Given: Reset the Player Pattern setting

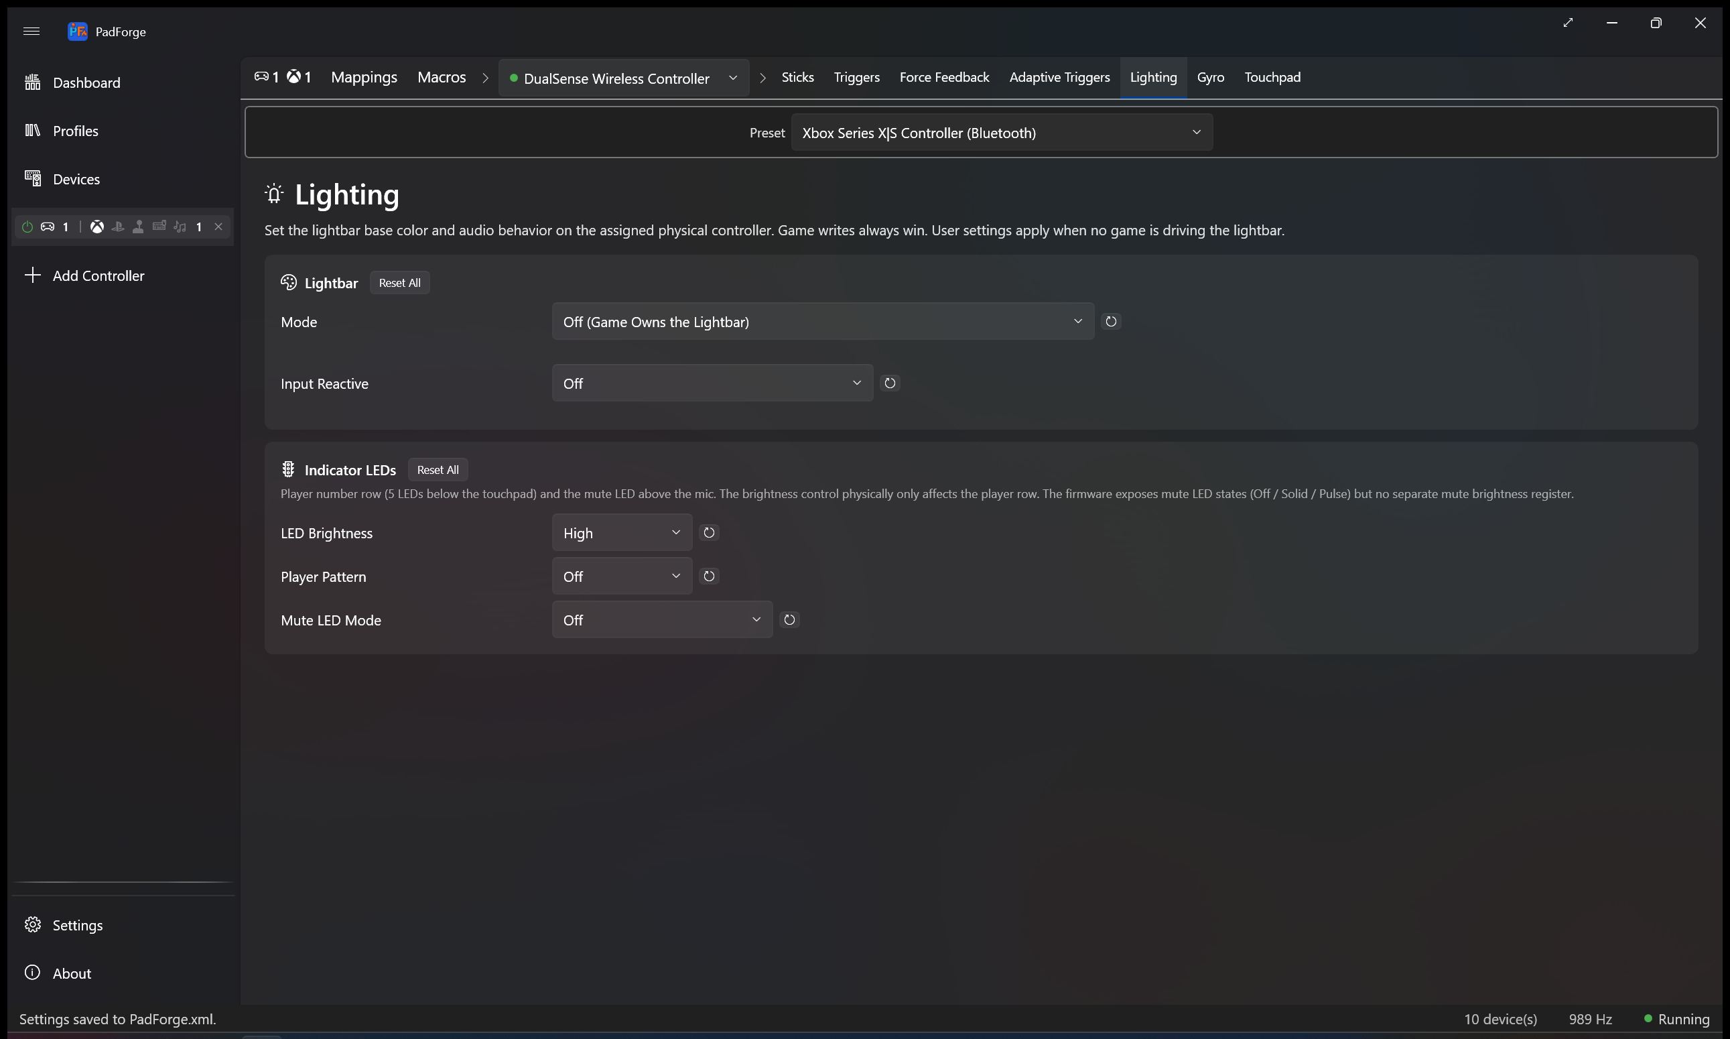Looking at the screenshot, I should (x=709, y=576).
